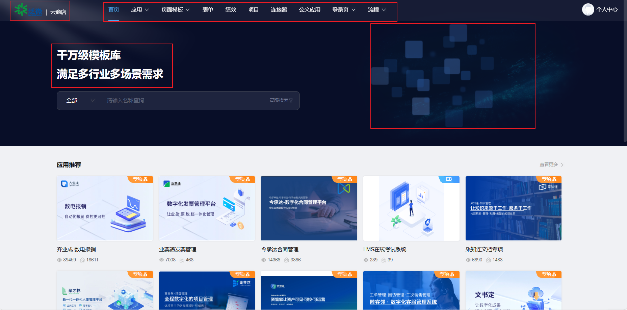This screenshot has height=310, width=627.
Task: Open the 今承达·数字化合同管理平台 thumbnail
Action: click(309, 208)
